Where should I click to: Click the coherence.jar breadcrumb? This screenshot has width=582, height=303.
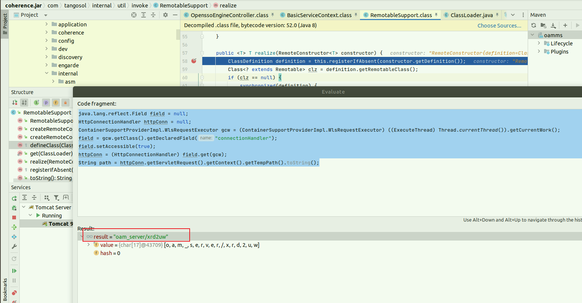point(23,6)
